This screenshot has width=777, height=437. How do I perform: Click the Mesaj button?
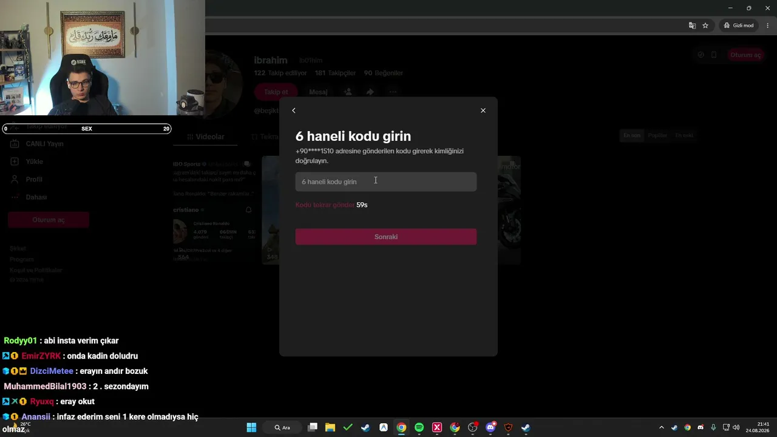(318, 92)
